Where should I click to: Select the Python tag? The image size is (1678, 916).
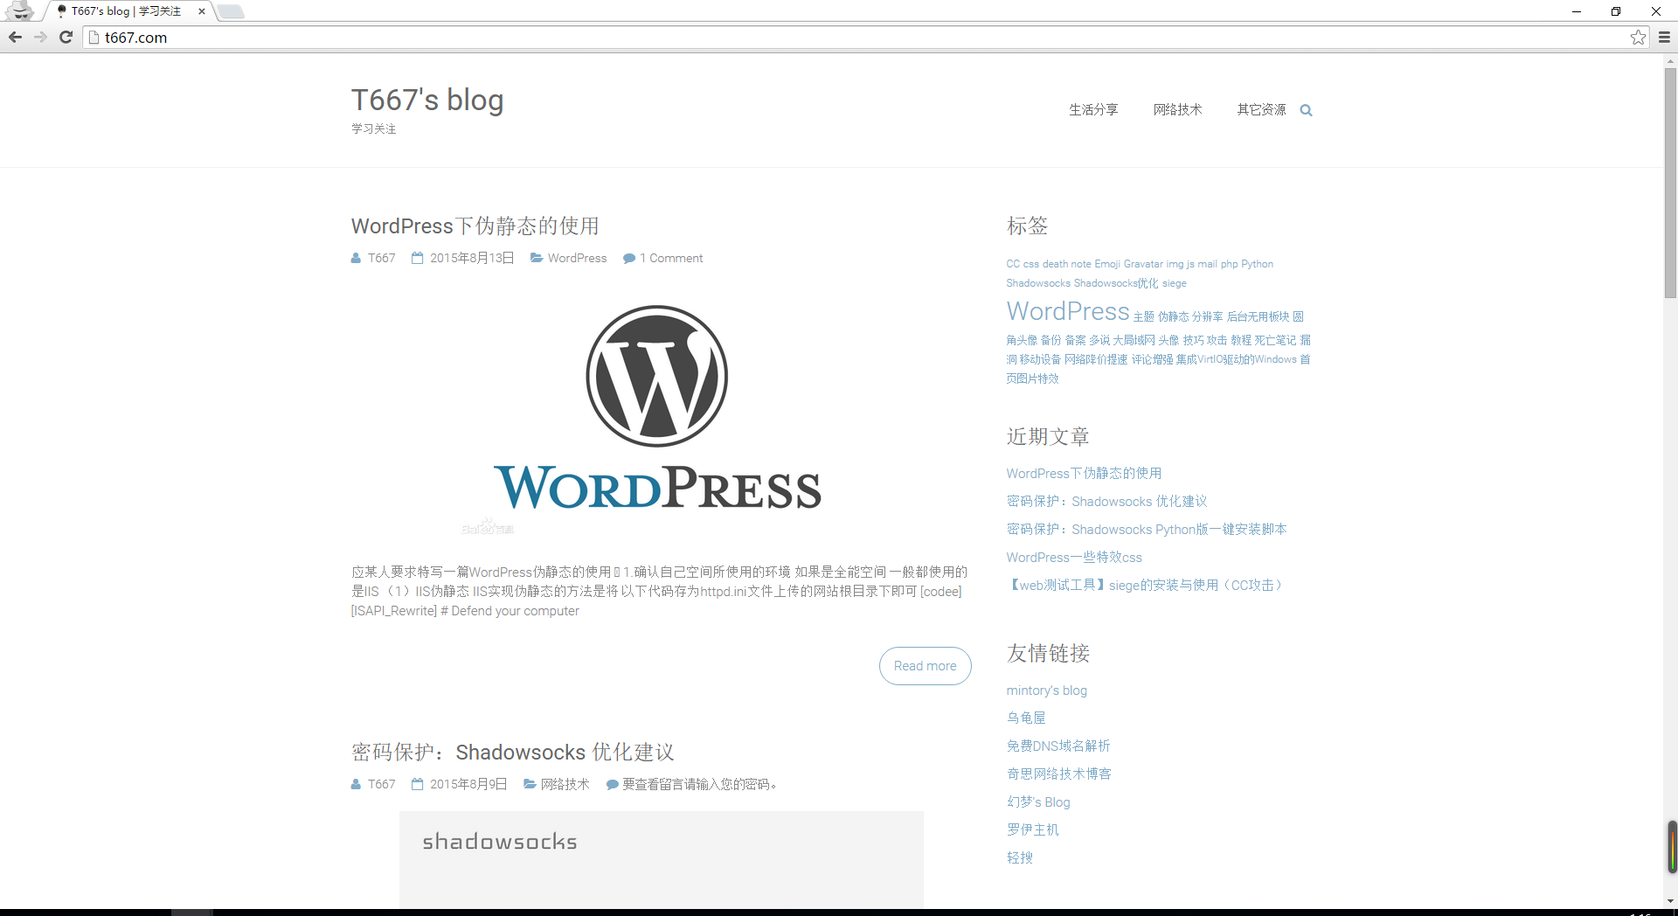[x=1257, y=264]
